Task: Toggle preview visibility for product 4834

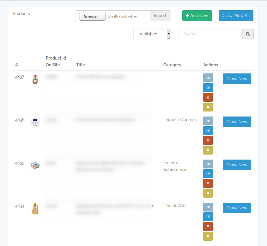Action: point(208,207)
